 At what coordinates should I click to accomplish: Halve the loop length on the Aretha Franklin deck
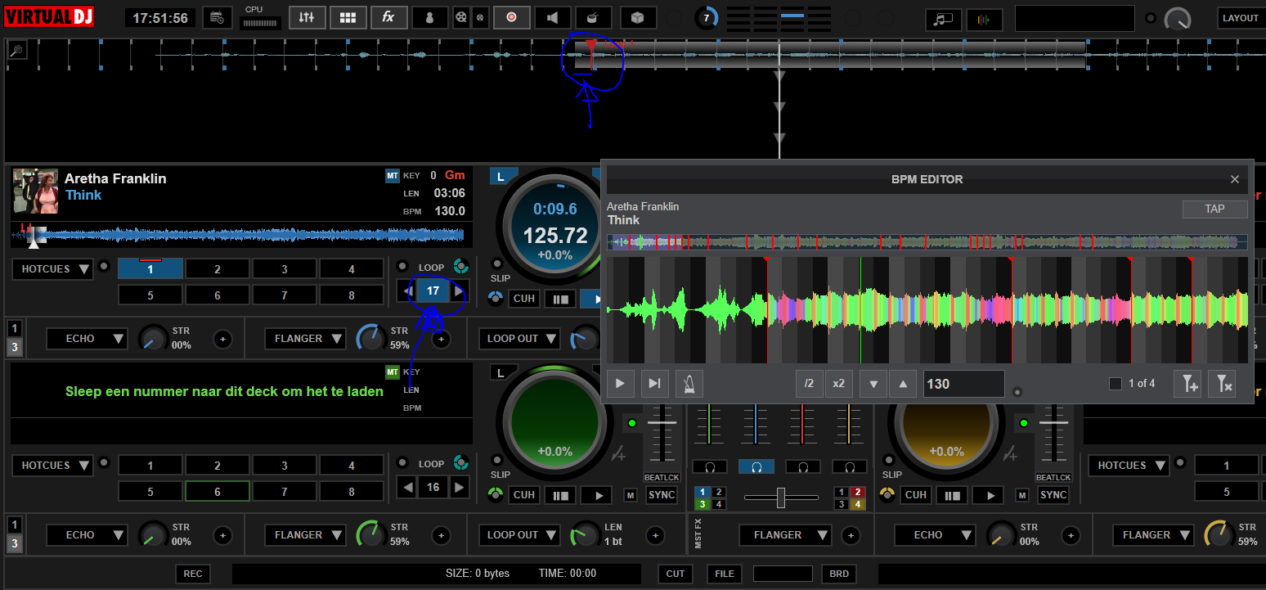coord(406,290)
